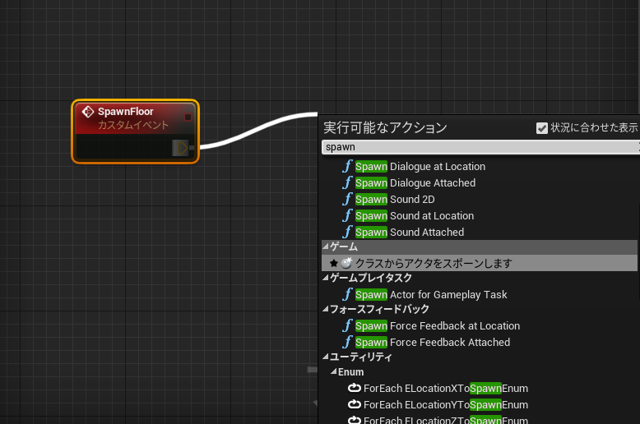The height and width of the screenshot is (424, 640).
Task: Collapse the フォースフィードバック category
Action: point(325,309)
